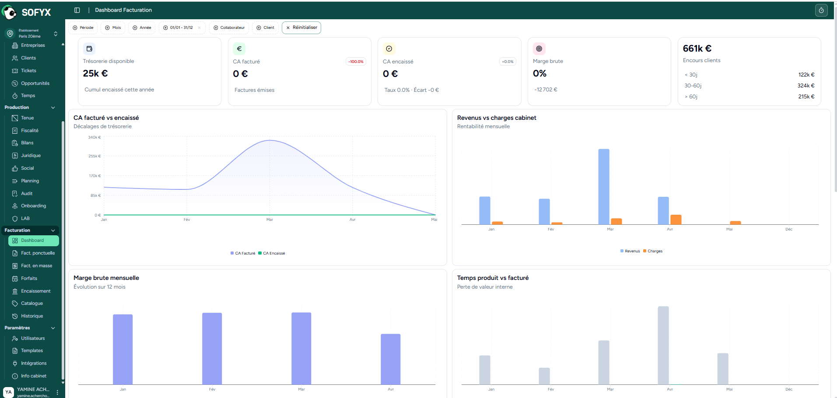Click the '25k €' Trésorerie disponible value
This screenshot has height=398, width=837.
pos(95,73)
